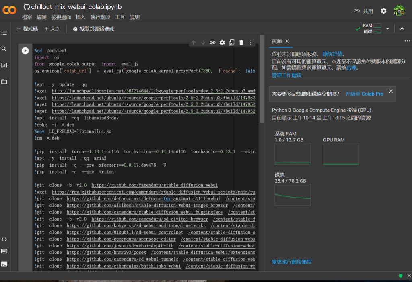Screen dimensions: 412x282
Task: Click 變更執行階段類型 link
Action: click(291, 262)
